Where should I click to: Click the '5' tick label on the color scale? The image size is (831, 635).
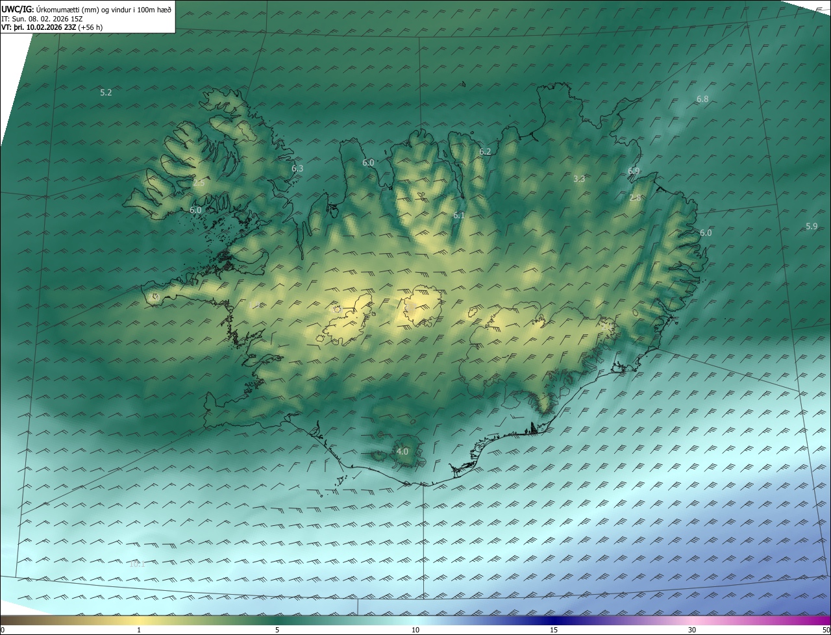point(277,630)
